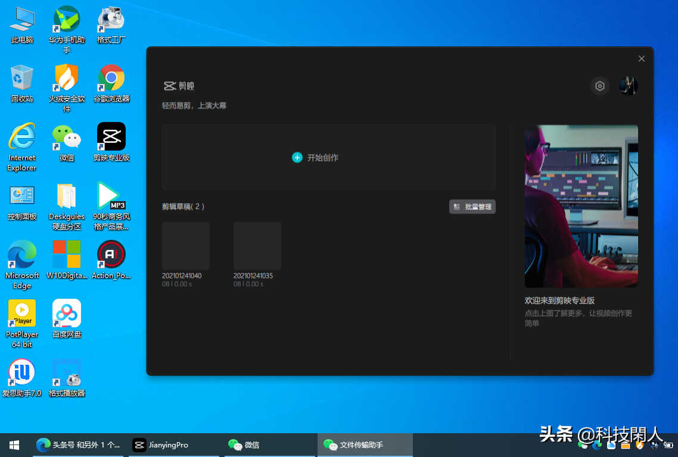Image resolution: width=678 pixels, height=457 pixels.
Task: Select the 华为手机助手 desktop icon
Action: [x=67, y=29]
